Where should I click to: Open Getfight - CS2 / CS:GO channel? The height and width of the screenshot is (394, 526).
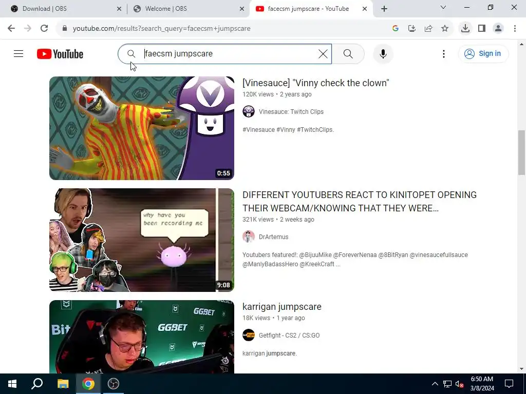(289, 336)
